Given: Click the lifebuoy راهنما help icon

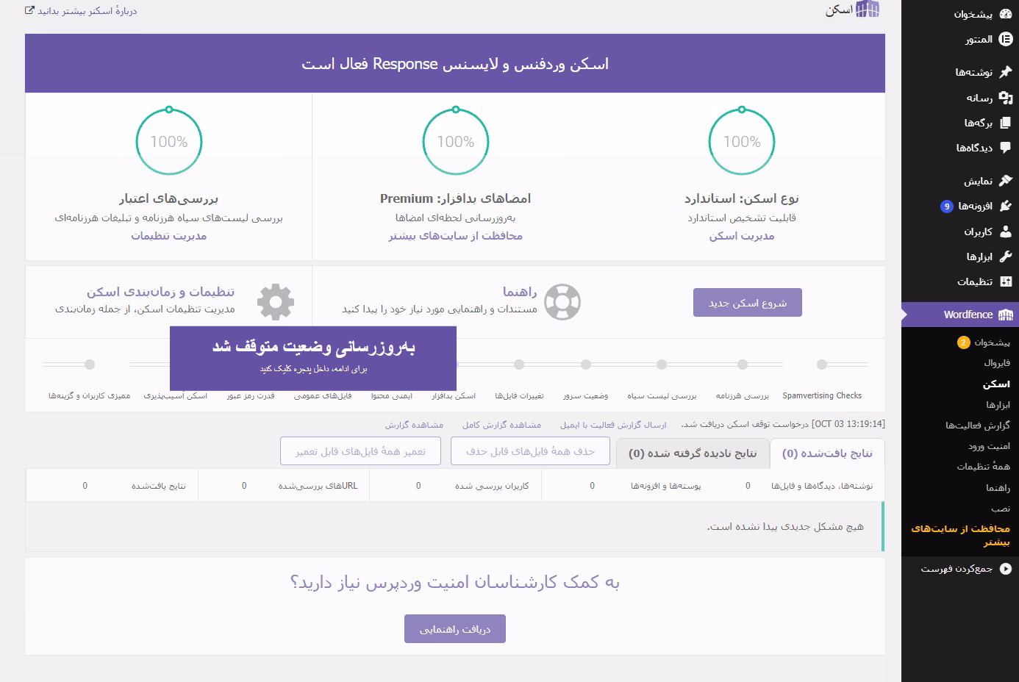Looking at the screenshot, I should coord(562,302).
